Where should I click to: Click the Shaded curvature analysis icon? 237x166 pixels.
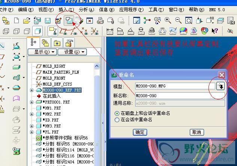[x=183, y=31]
